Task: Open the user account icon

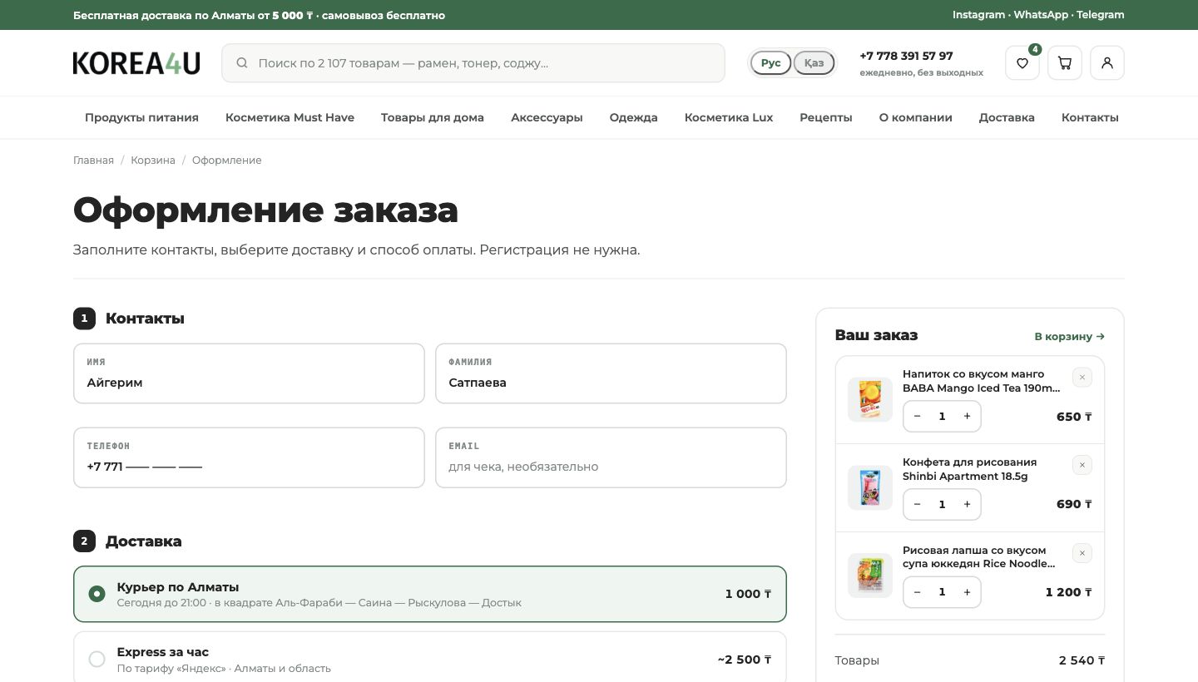Action: [x=1107, y=63]
